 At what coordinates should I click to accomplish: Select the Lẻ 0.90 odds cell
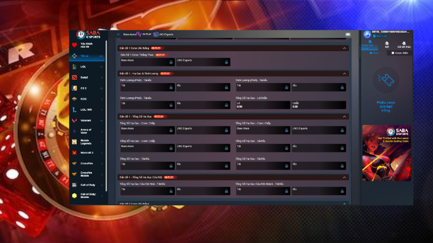click(x=263, y=105)
